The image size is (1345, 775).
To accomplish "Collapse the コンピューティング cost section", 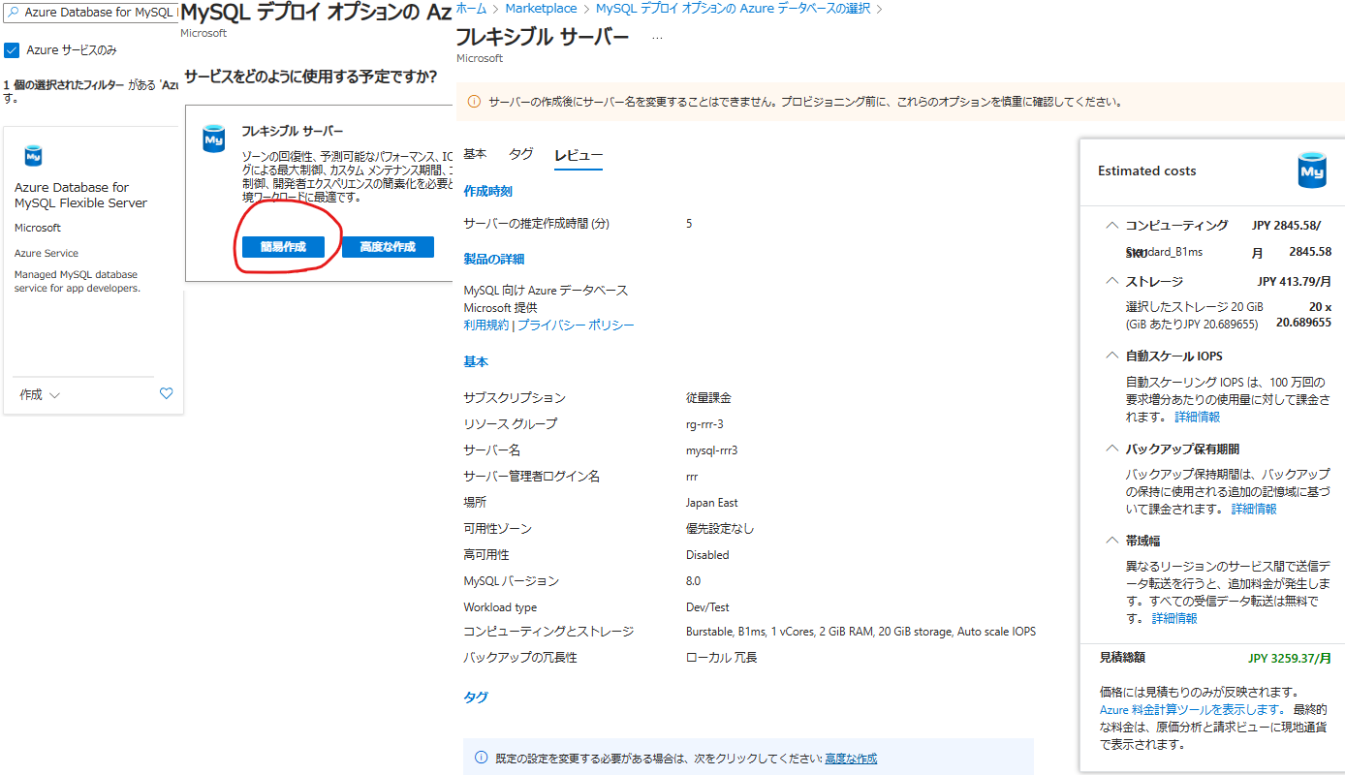I will 1110,226.
